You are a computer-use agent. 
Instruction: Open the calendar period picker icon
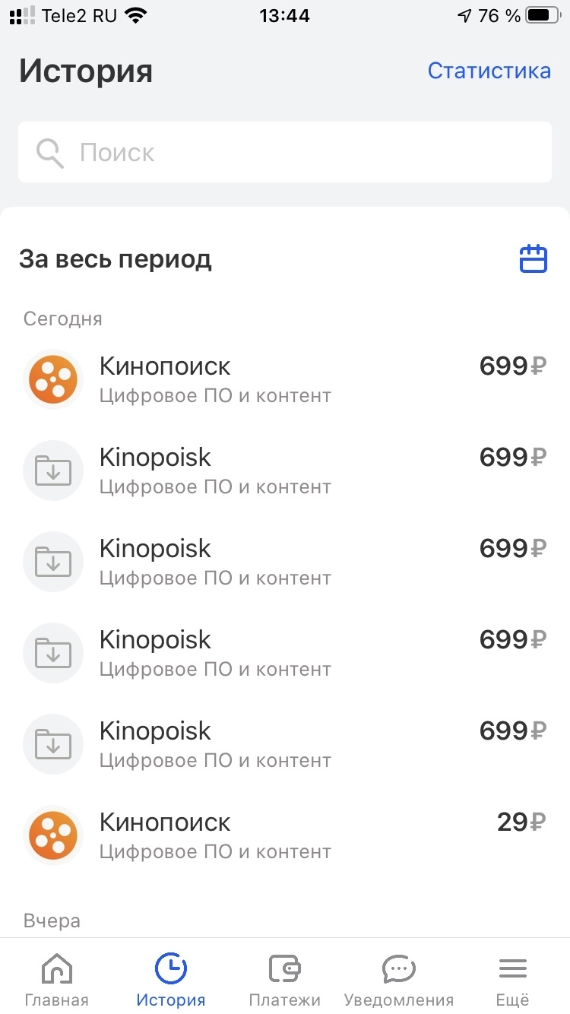click(533, 258)
